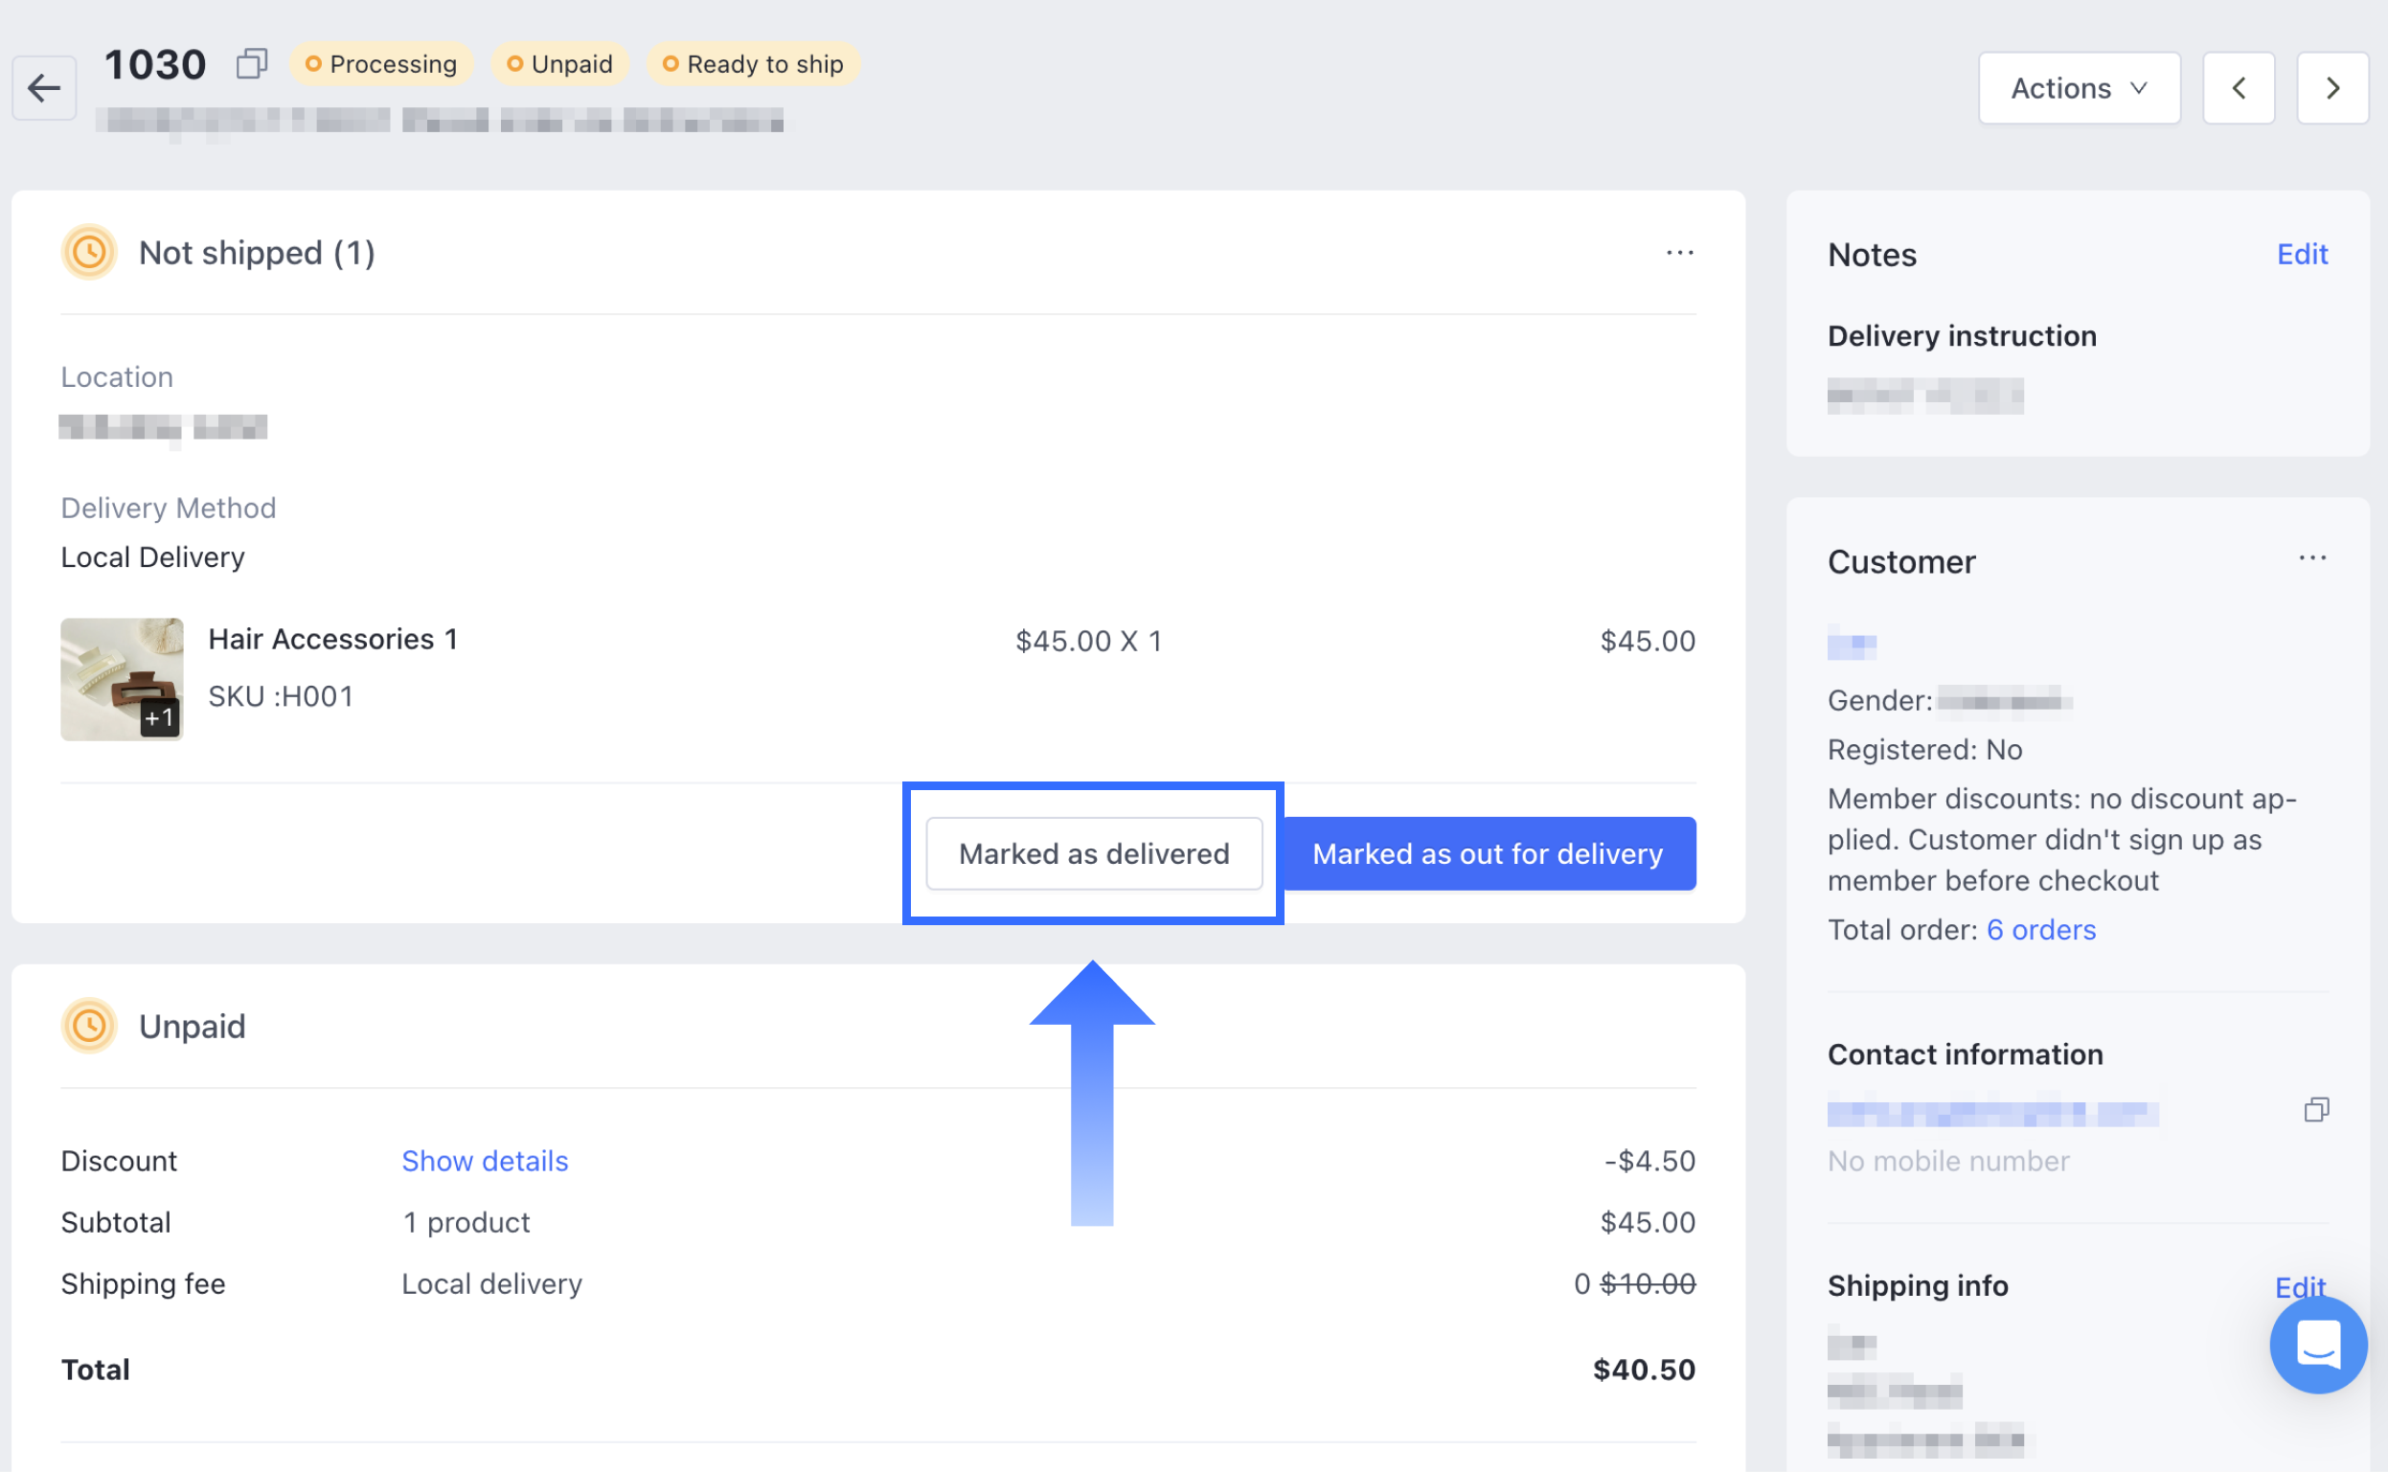Open the Not shipped card options menu
Viewport: 2388px width, 1472px height.
pyautogui.click(x=1679, y=252)
